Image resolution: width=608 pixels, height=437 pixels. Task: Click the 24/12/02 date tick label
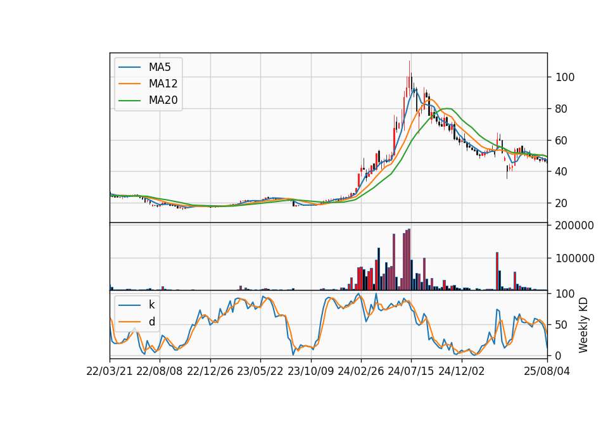(x=462, y=371)
